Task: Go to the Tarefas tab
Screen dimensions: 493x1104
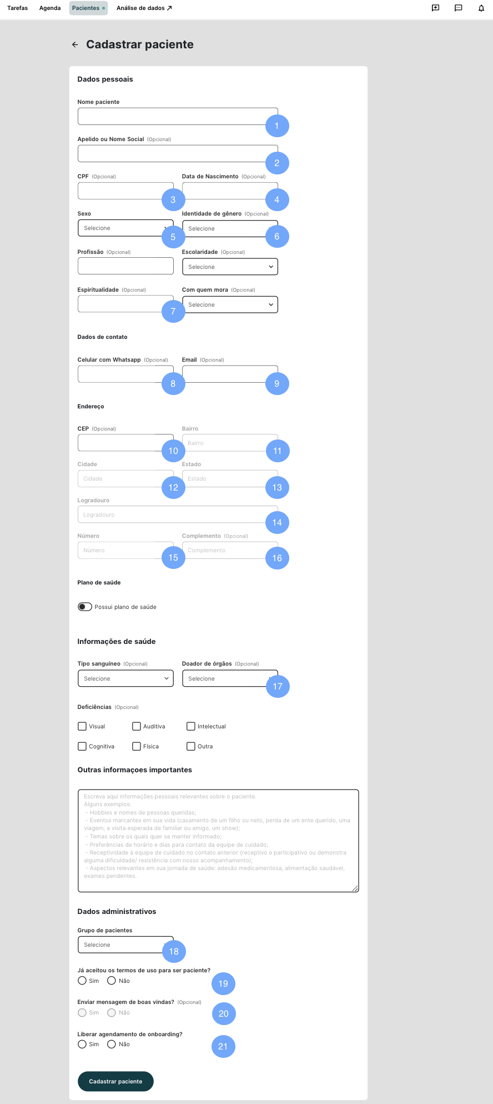Action: tap(18, 8)
